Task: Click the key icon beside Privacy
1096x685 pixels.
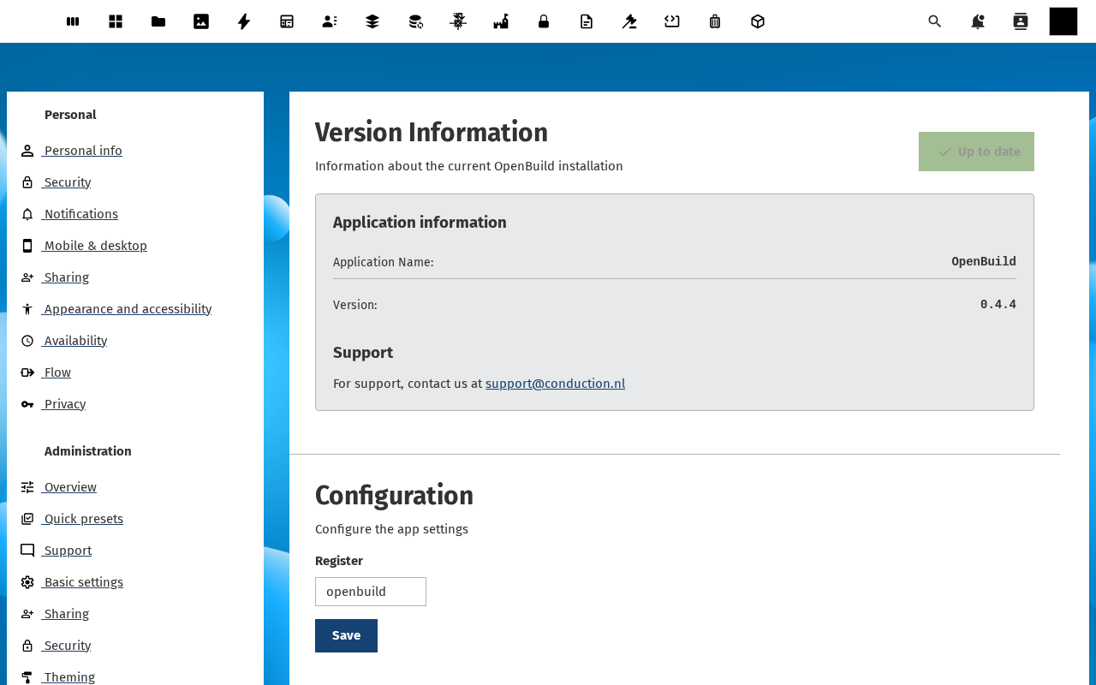Action: (x=27, y=404)
